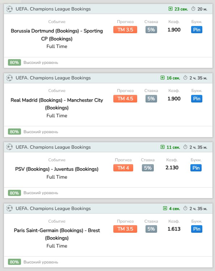Click green arrow icon beside 16 сек.

(x=163, y=78)
